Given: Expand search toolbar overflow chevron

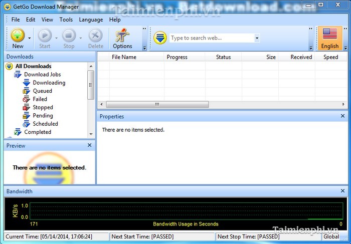Looking at the screenshot, I should [x=311, y=29].
